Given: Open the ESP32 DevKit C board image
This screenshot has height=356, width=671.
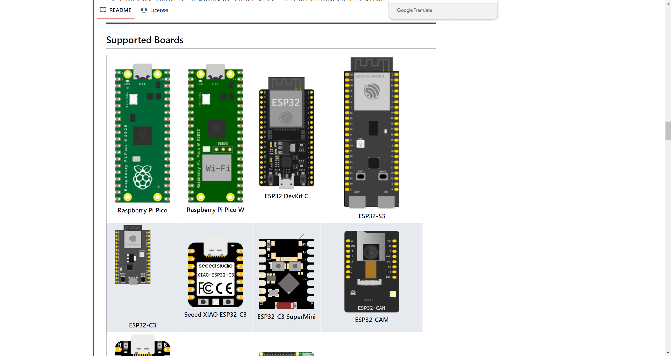Looking at the screenshot, I should pyautogui.click(x=286, y=133).
